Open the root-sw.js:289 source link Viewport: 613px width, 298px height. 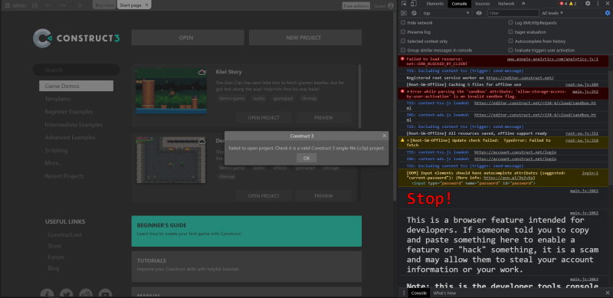click(582, 84)
